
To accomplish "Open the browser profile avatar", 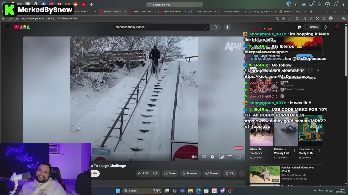I will [x=331, y=18].
